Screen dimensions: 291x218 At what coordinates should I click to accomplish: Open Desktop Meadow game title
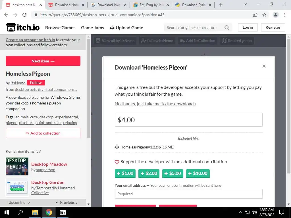49,164
